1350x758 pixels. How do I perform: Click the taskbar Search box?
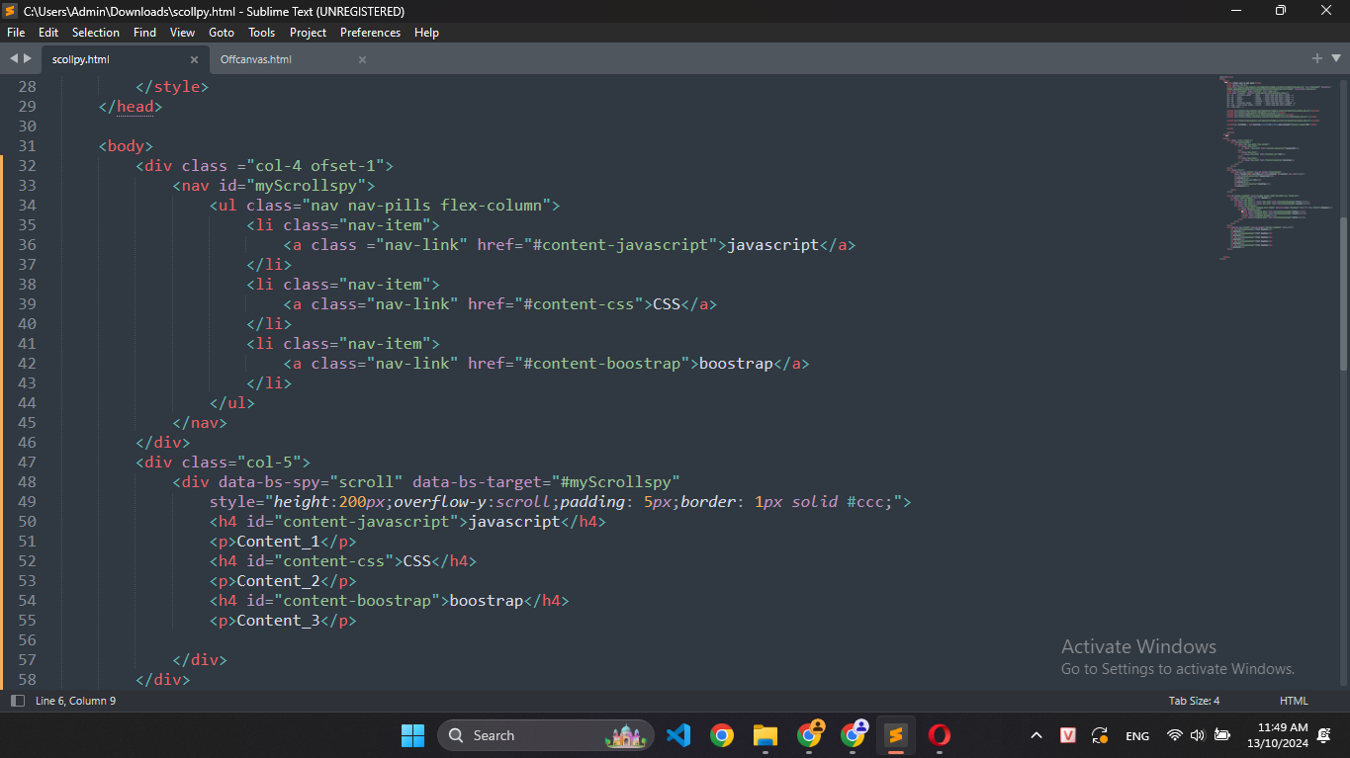[546, 735]
